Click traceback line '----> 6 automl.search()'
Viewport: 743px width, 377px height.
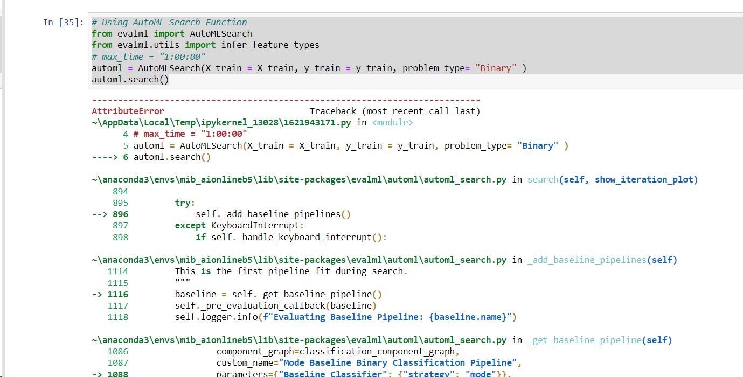point(151,157)
